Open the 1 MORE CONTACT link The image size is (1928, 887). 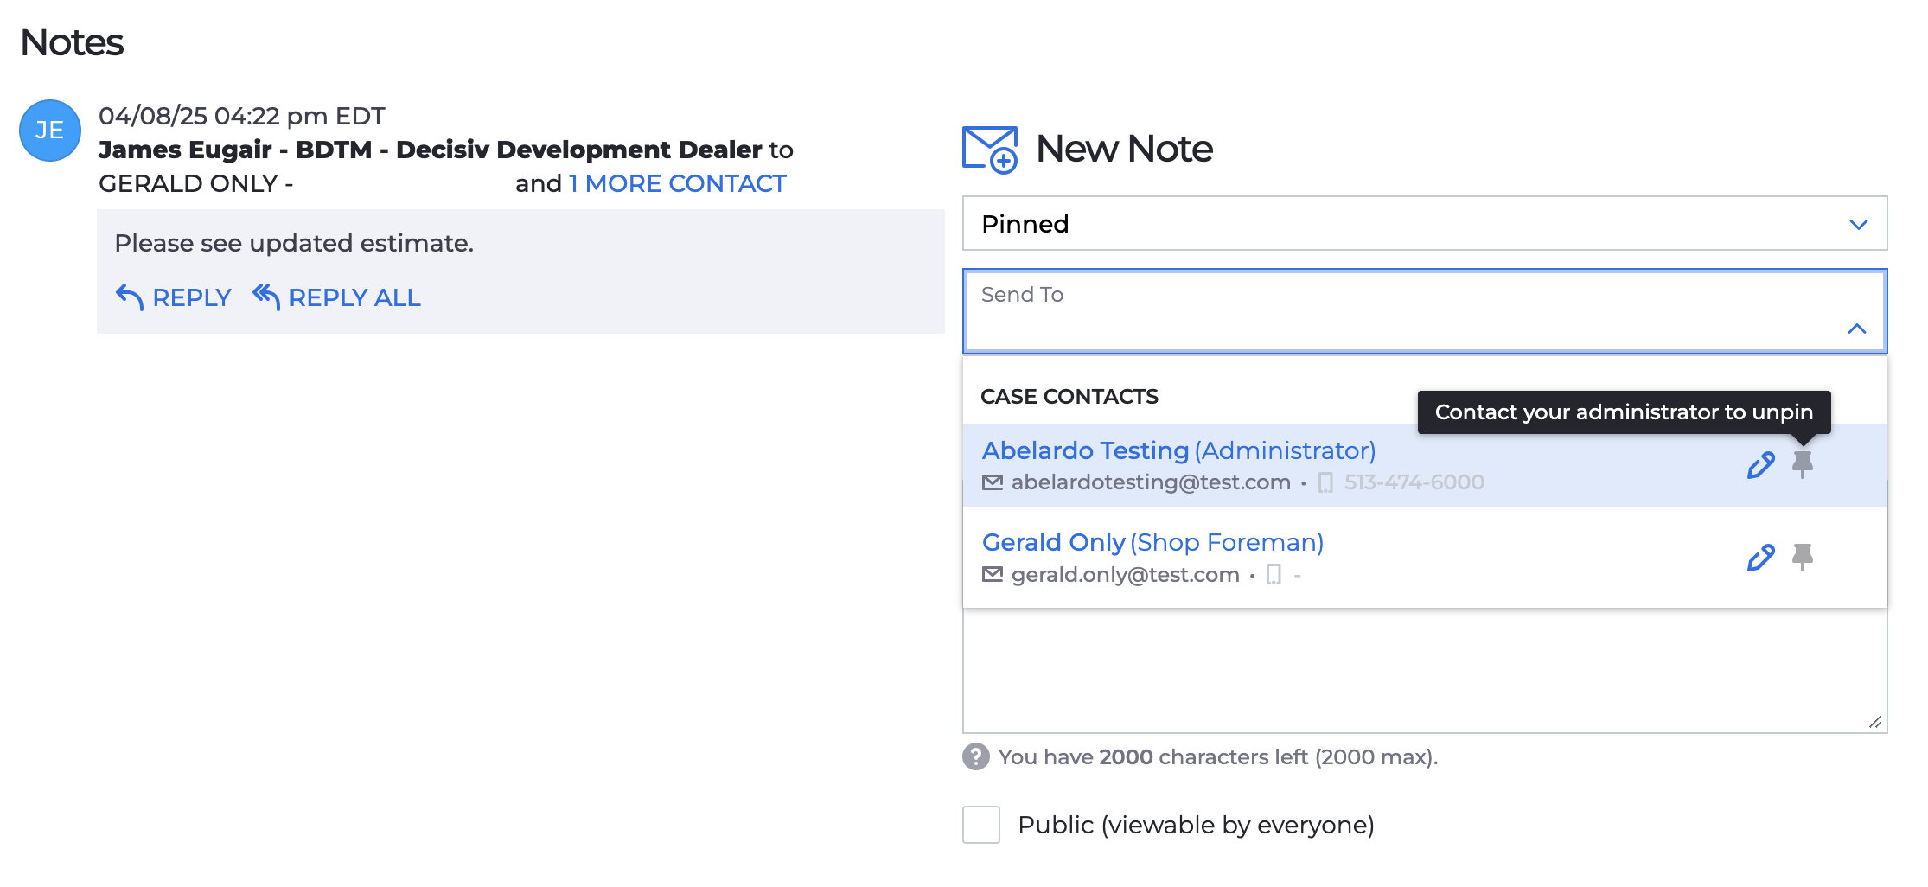coord(677,183)
